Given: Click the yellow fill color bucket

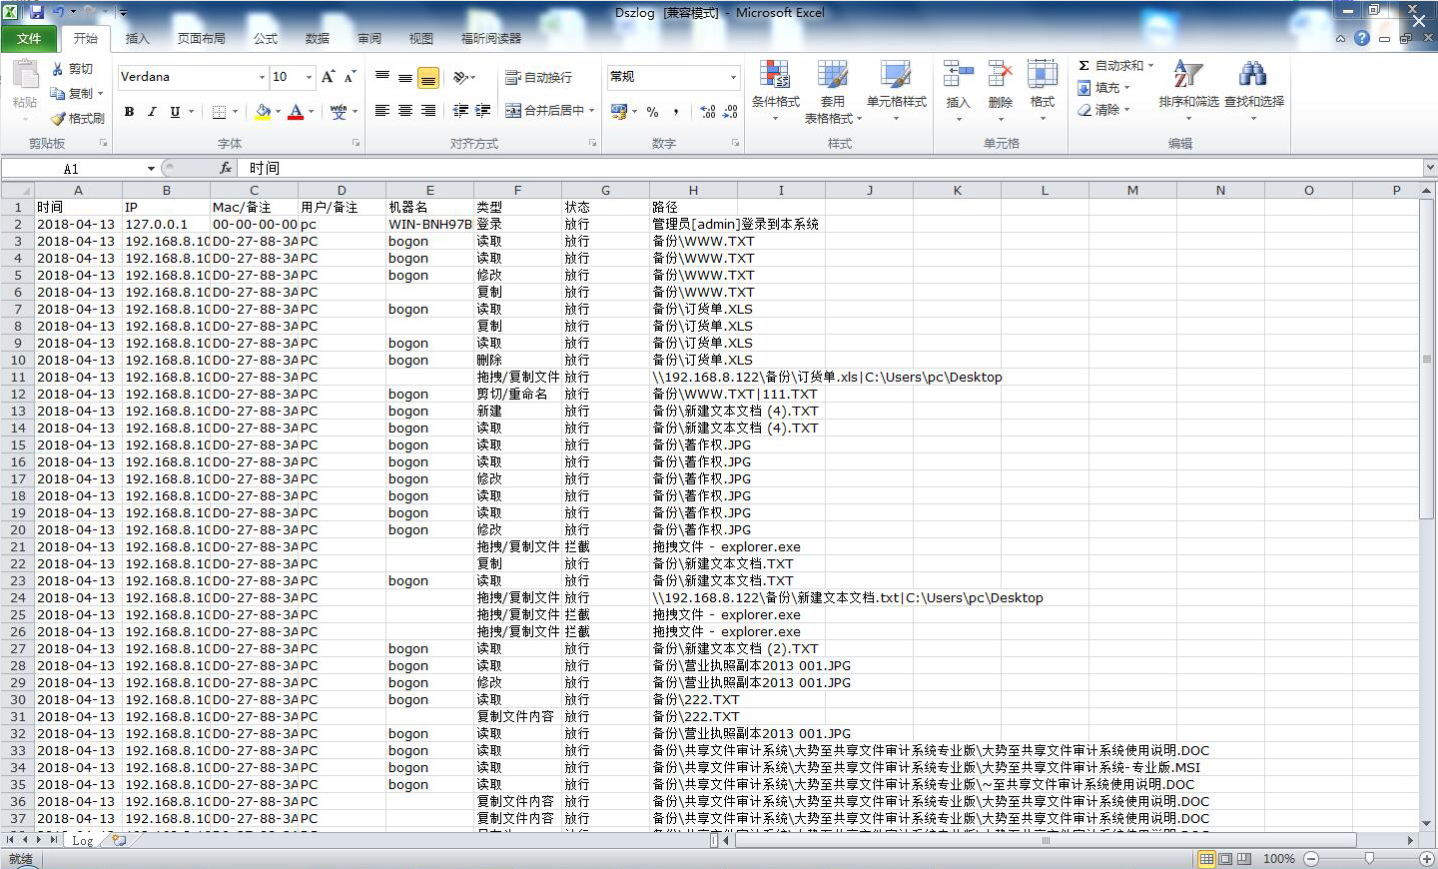Looking at the screenshot, I should point(263,111).
